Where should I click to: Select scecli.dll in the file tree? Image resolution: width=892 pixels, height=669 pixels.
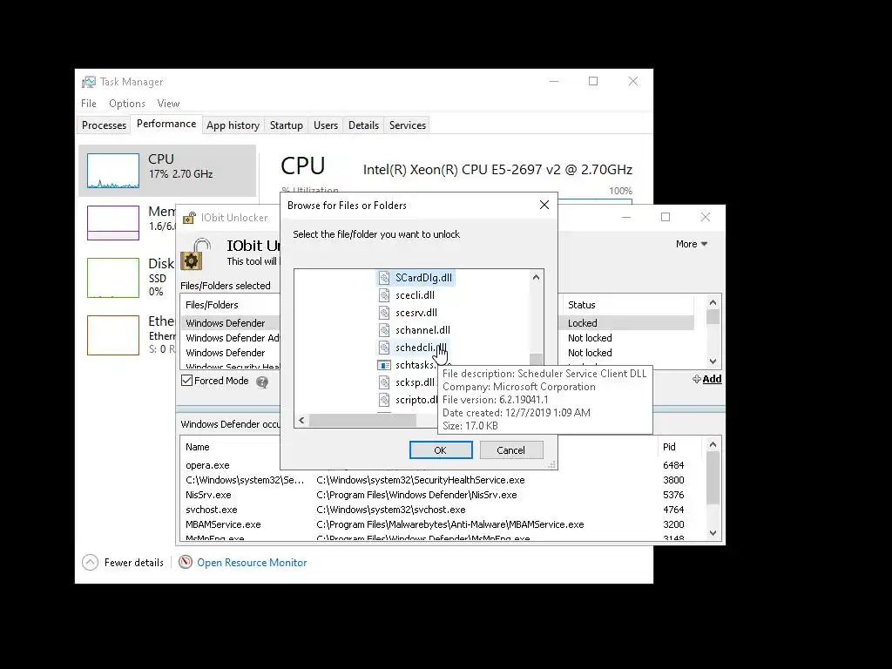415,295
